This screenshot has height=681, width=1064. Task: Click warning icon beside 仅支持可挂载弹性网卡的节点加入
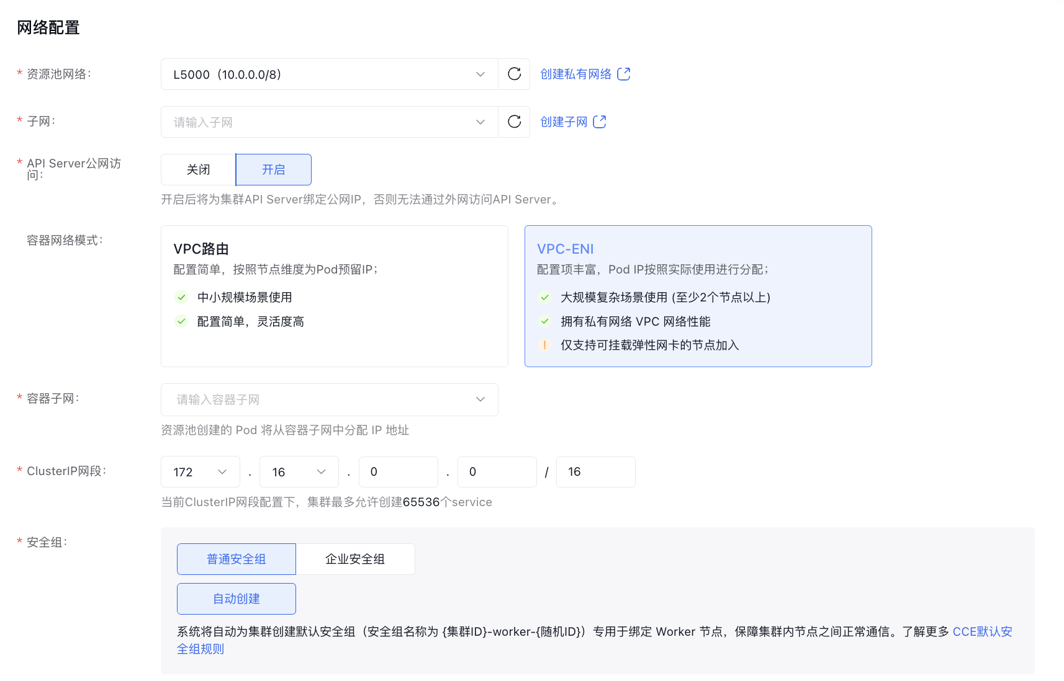544,345
